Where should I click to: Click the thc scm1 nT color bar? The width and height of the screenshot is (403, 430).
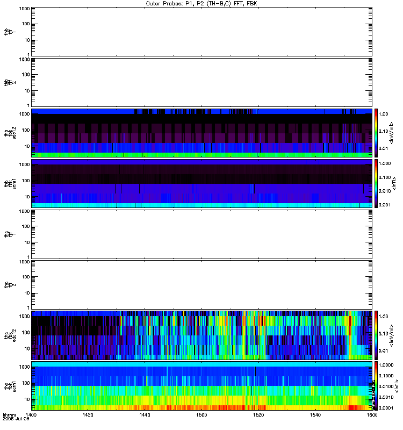pos(376,386)
